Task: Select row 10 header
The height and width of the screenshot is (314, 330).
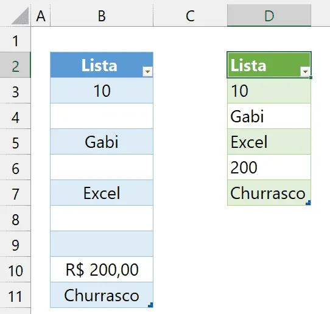Action: [x=15, y=270]
